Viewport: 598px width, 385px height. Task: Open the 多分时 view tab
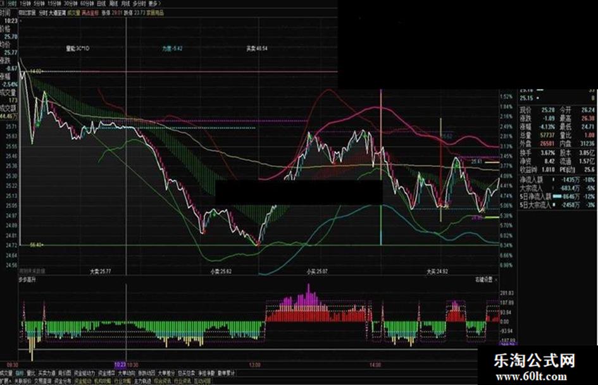139,3
